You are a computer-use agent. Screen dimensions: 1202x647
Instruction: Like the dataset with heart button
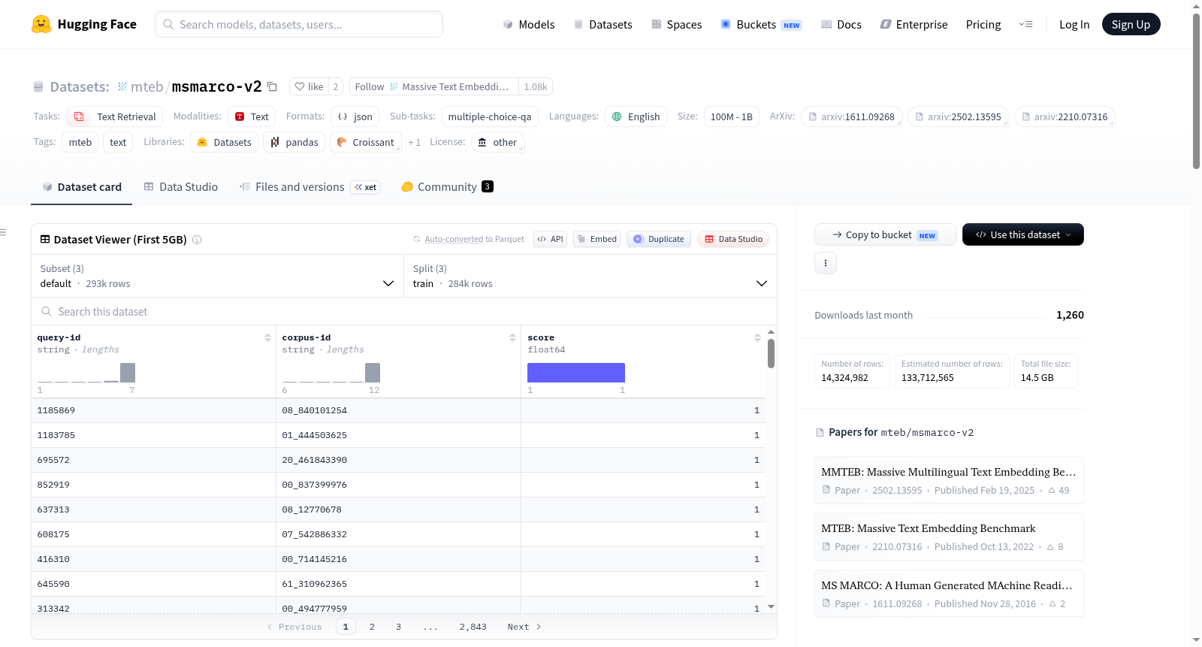pos(309,86)
